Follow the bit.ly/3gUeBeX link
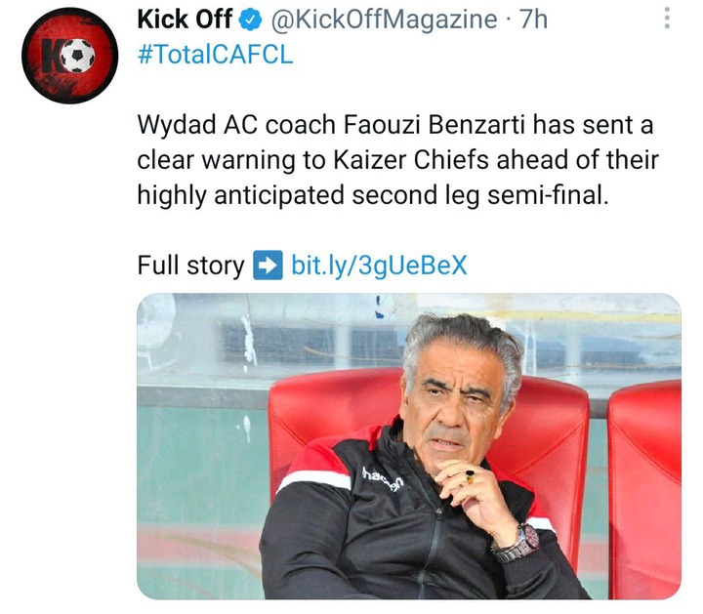 tap(379, 265)
